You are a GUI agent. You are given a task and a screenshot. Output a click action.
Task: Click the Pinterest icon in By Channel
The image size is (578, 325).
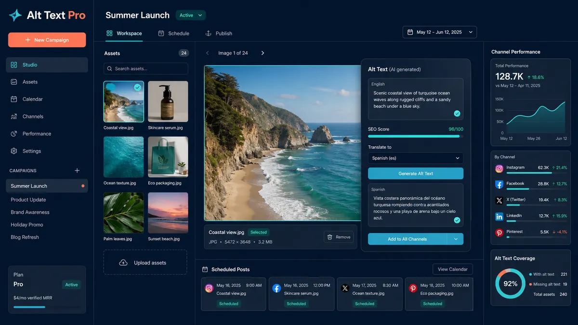coord(499,233)
